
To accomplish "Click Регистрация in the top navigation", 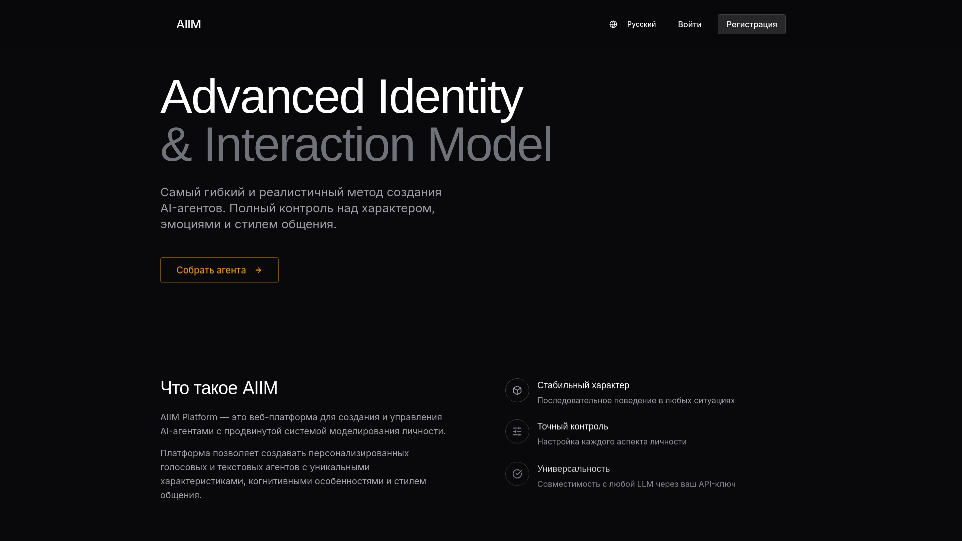I will point(751,24).
